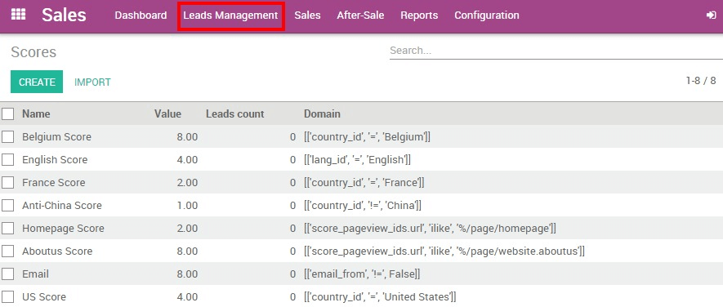
Task: Open the Homepage Score record
Action: point(361,228)
